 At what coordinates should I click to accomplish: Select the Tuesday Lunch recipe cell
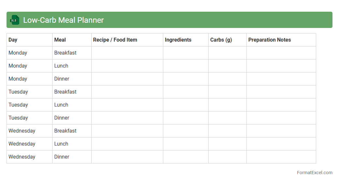(x=127, y=105)
